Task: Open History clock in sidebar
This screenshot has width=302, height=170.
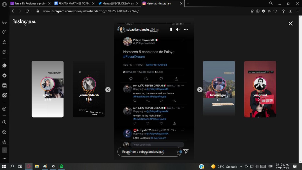Action: [4, 122]
